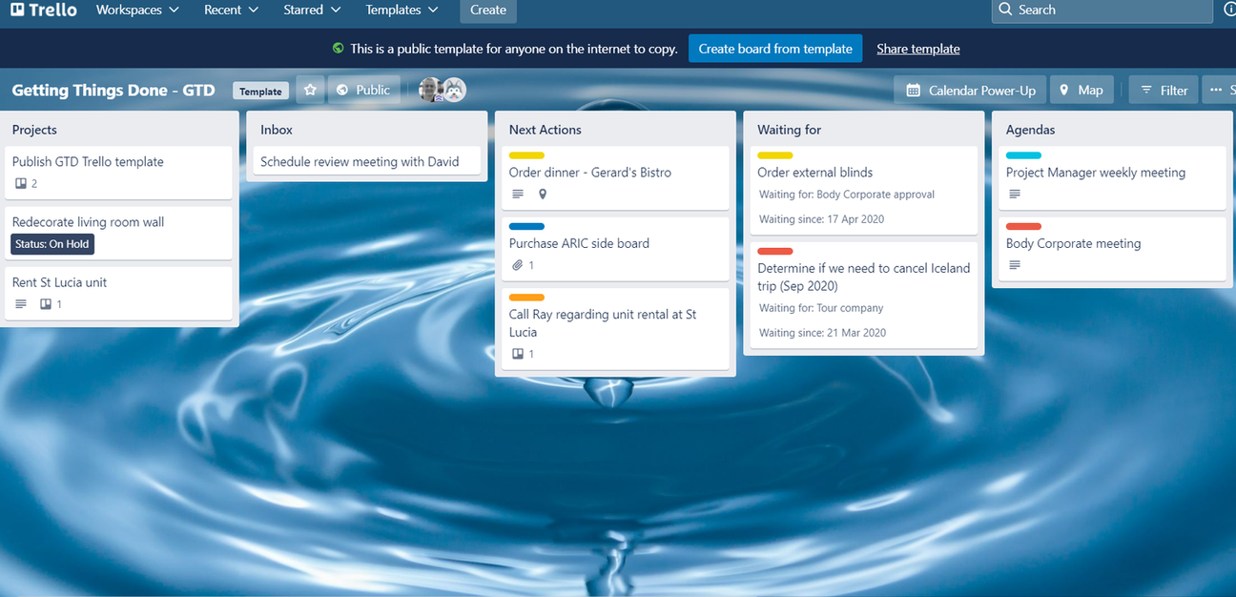
Task: Open the Recent boards dropdown
Action: pyautogui.click(x=230, y=10)
